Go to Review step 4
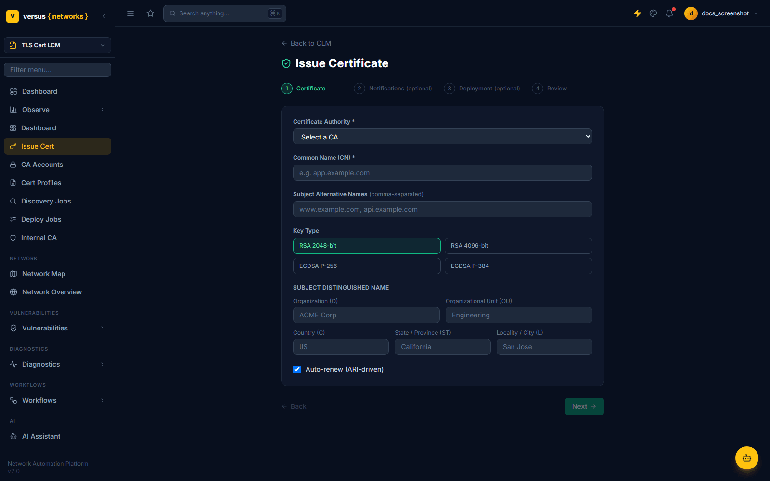770x481 pixels. (549, 89)
